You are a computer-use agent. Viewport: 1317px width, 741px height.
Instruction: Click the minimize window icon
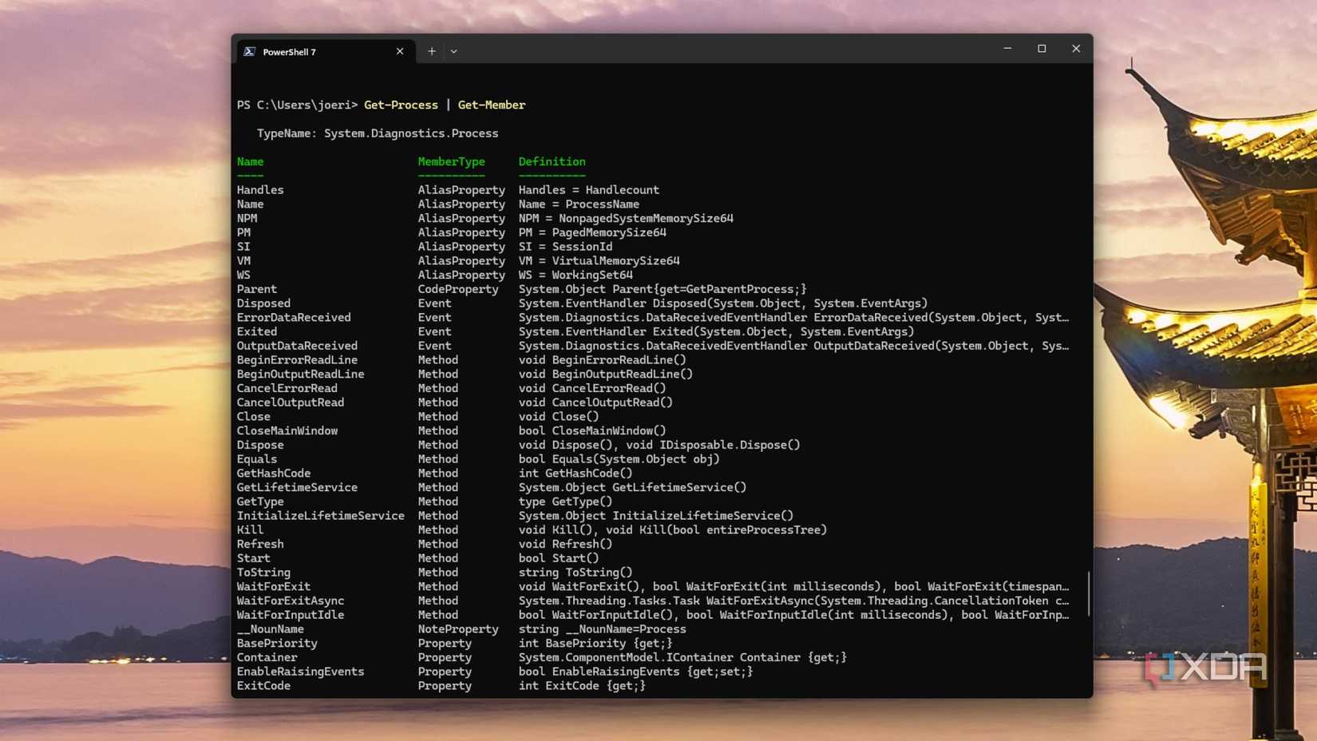point(1007,48)
